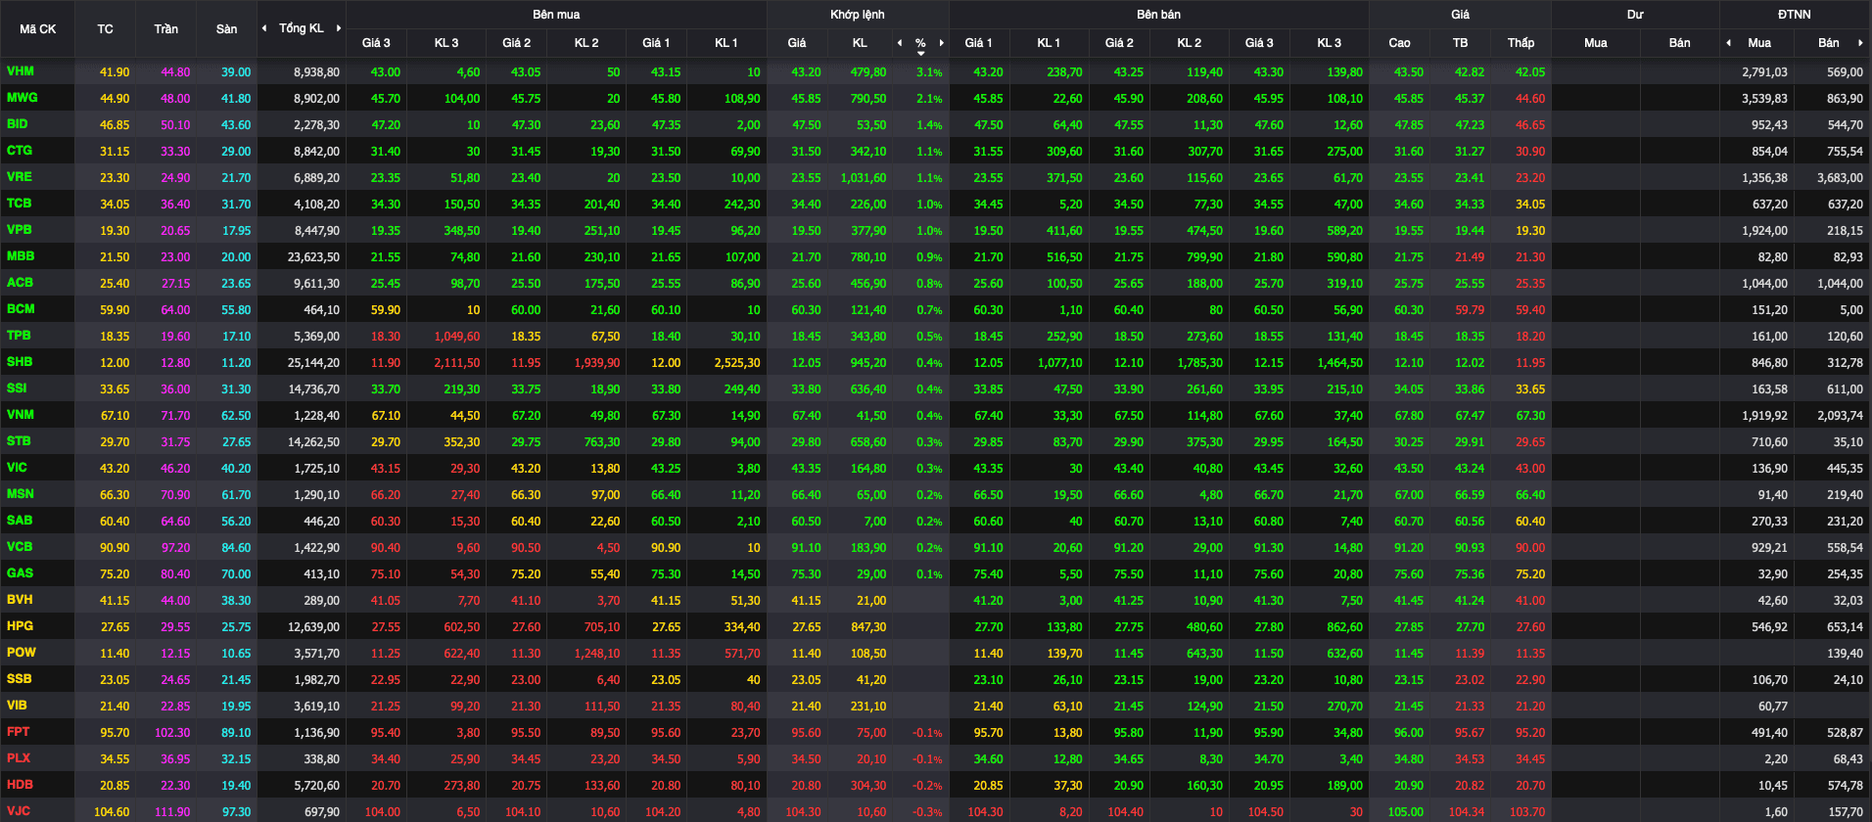Screen dimensions: 1872x822
Task: Open the PLX stock symbol
Action: (19, 758)
